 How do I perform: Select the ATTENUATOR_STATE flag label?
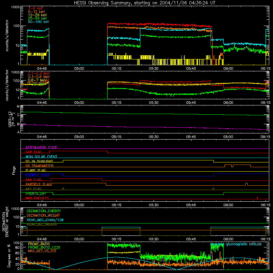tap(41, 147)
